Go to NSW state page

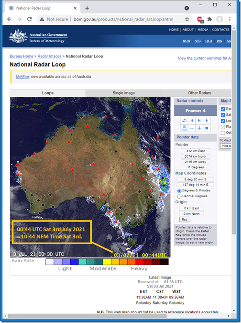[186, 41]
